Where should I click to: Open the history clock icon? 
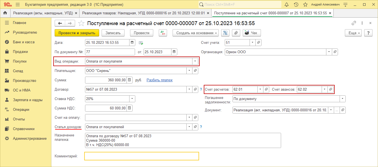pyautogui.click(x=296, y=5)
